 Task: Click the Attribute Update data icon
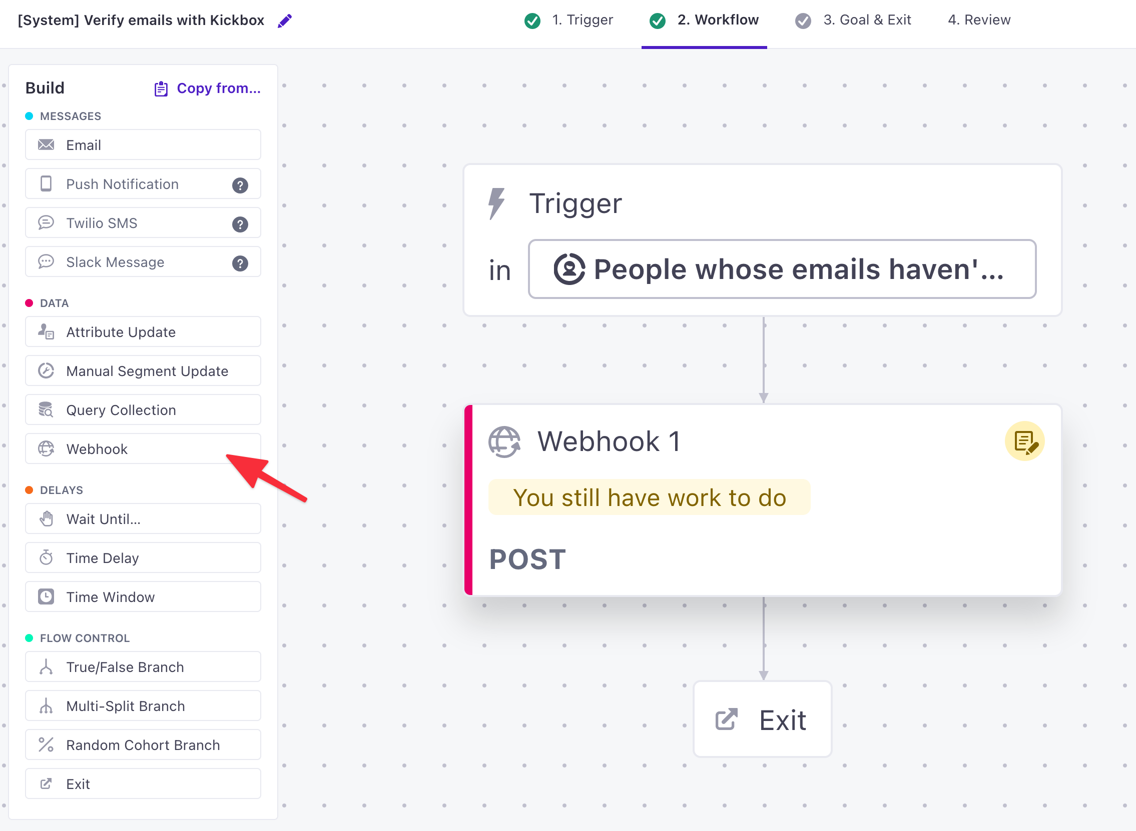[x=46, y=332]
